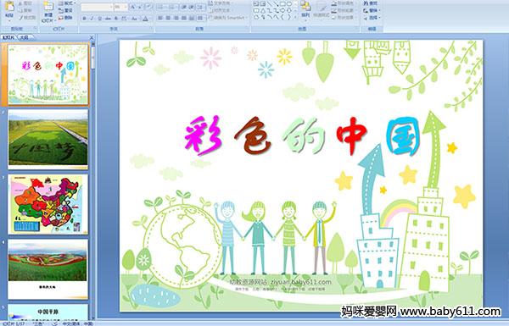Click the font color A icon
This screenshot has width=509, height=326.
pos(145,19)
